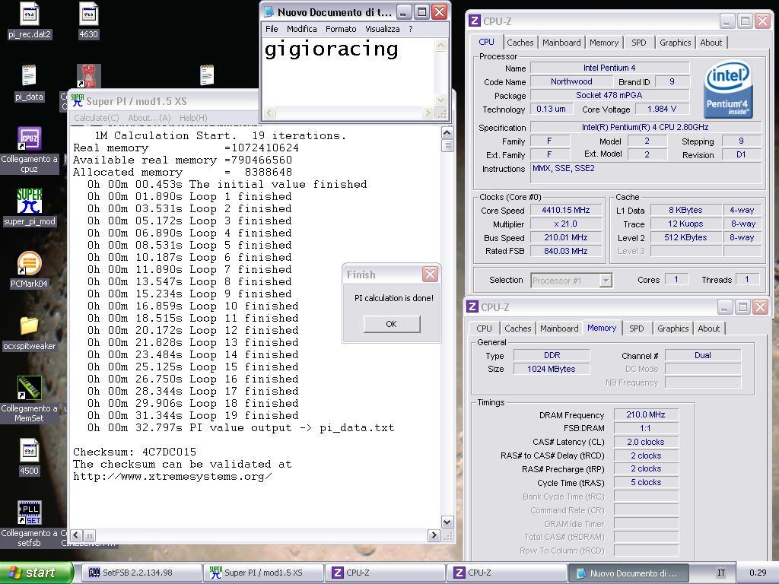Select Graphics tab in top CPU-Z
The height and width of the screenshot is (584, 779).
(x=676, y=43)
